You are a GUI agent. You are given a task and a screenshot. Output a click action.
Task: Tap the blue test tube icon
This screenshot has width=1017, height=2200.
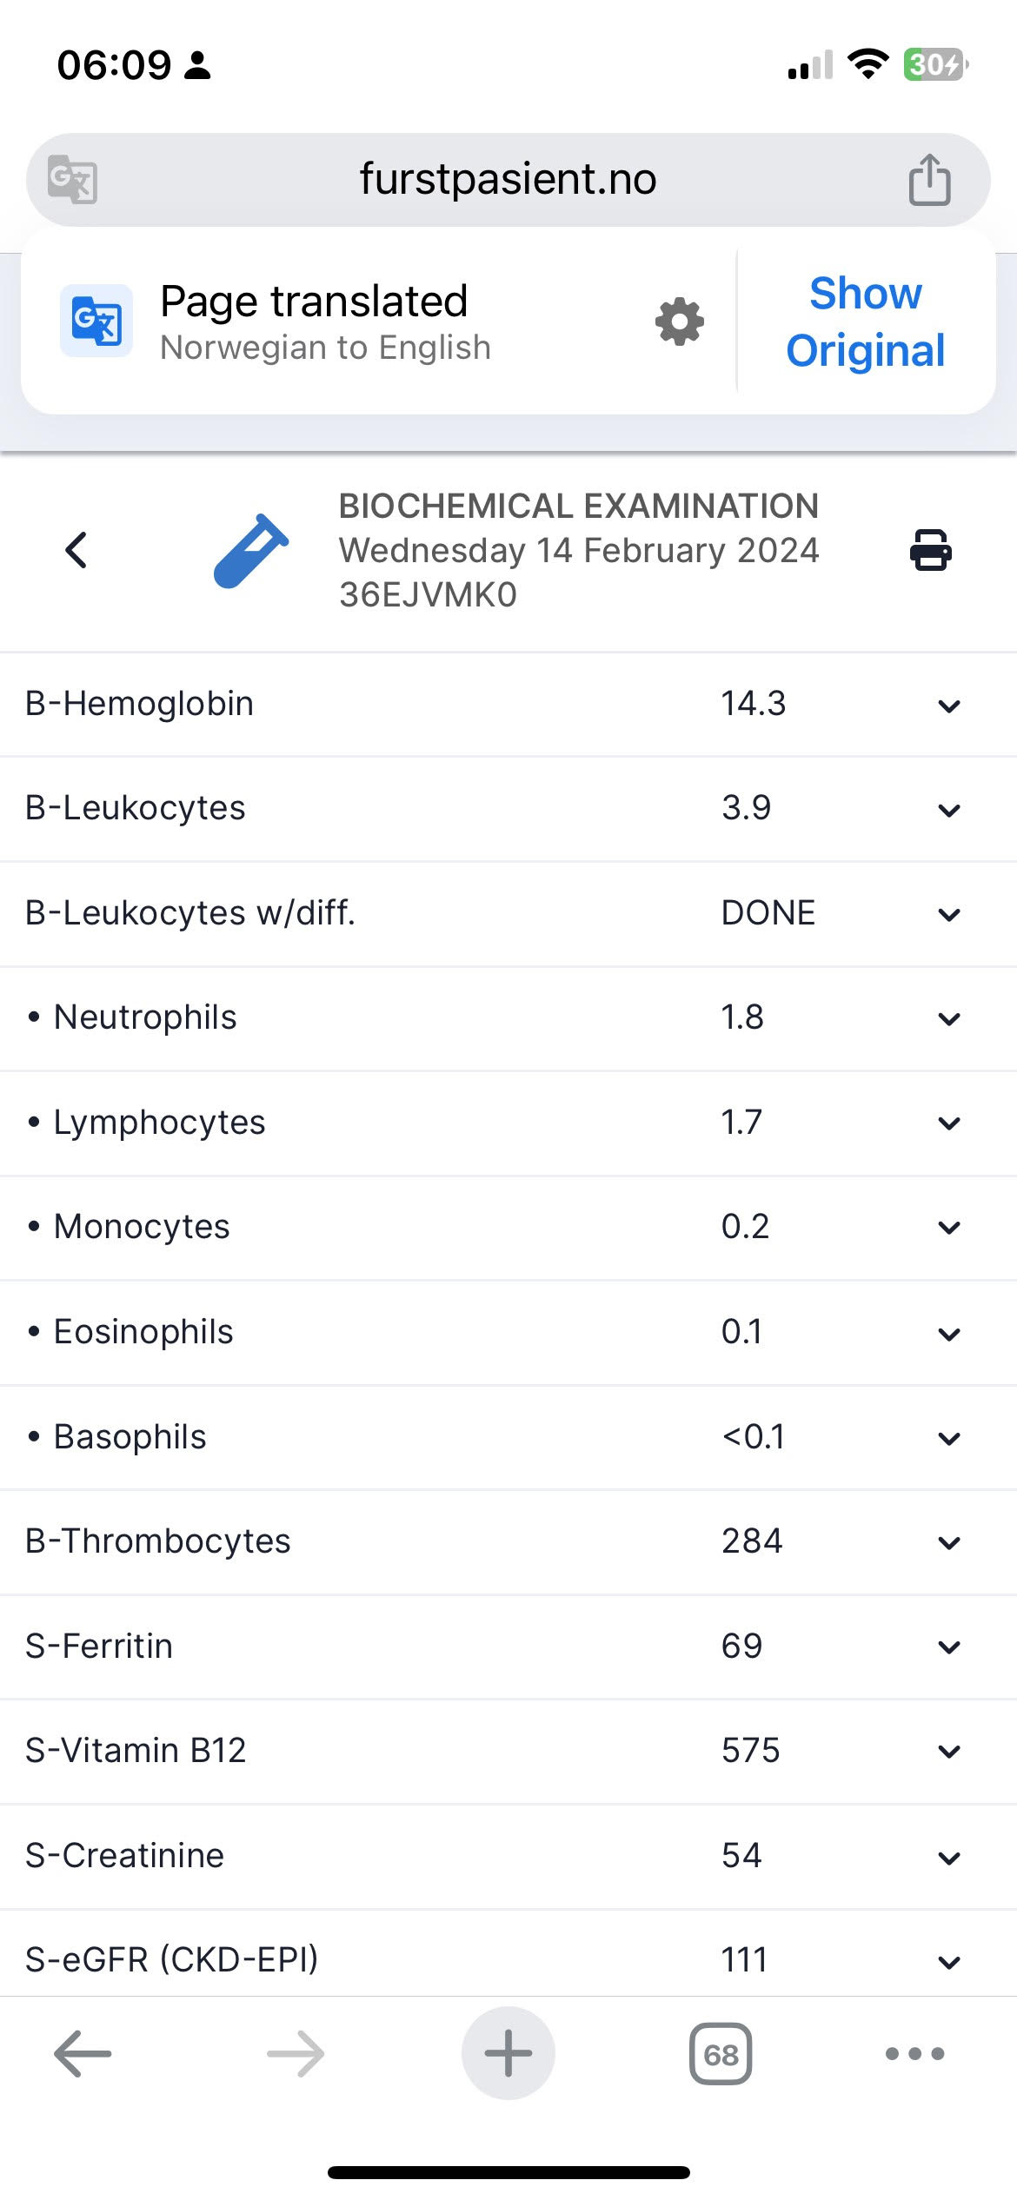pyautogui.click(x=250, y=551)
